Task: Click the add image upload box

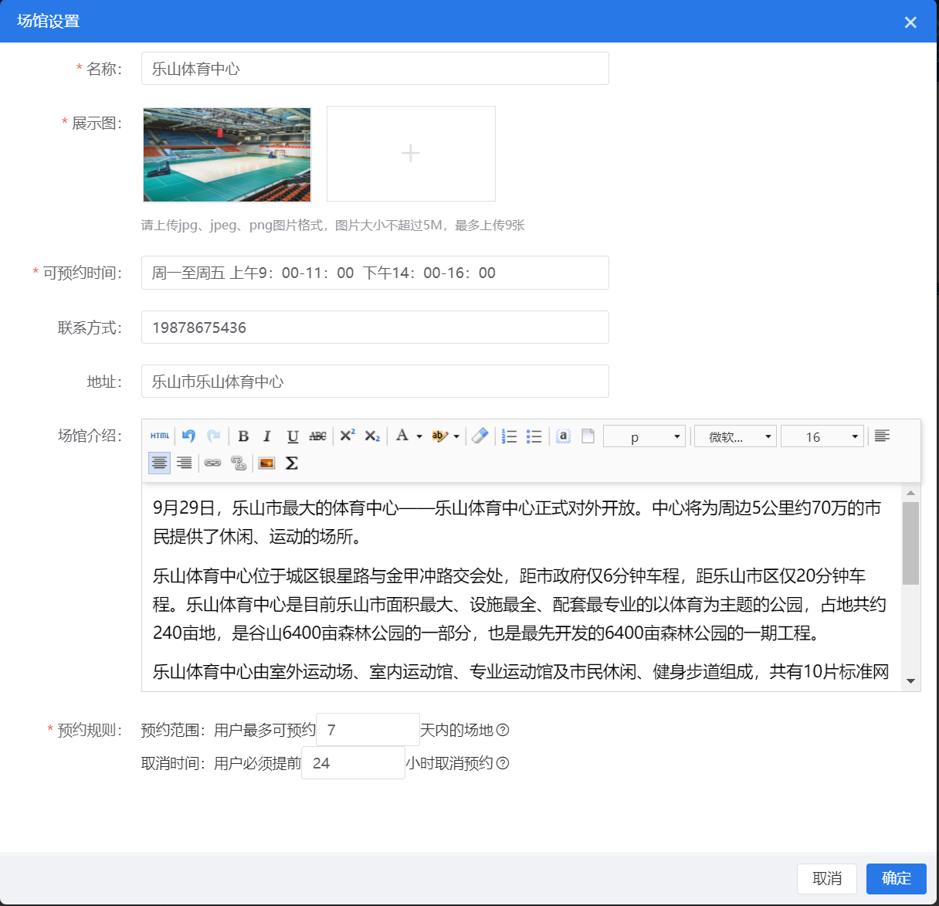Action: [411, 154]
